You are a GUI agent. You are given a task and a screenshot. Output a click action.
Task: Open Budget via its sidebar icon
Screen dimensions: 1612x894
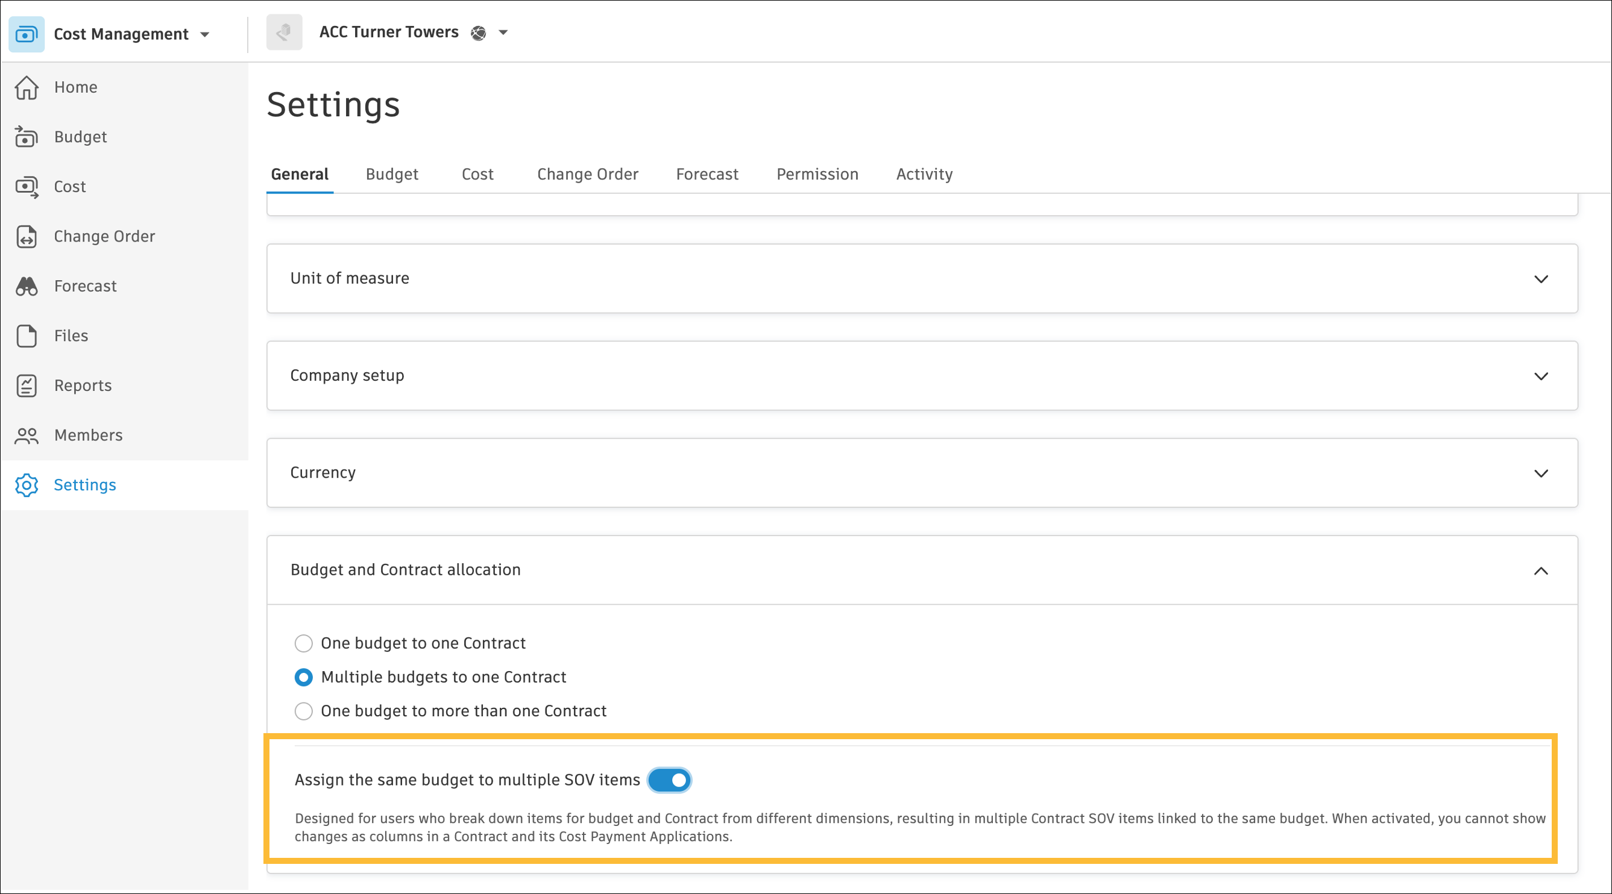pos(27,137)
